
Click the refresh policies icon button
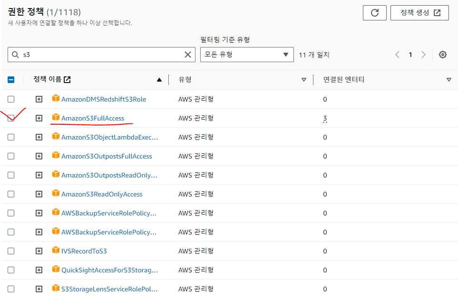tap(374, 13)
